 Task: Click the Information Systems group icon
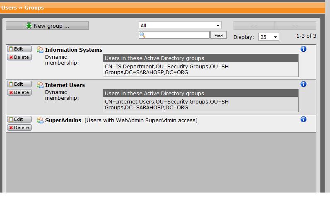click(40, 50)
